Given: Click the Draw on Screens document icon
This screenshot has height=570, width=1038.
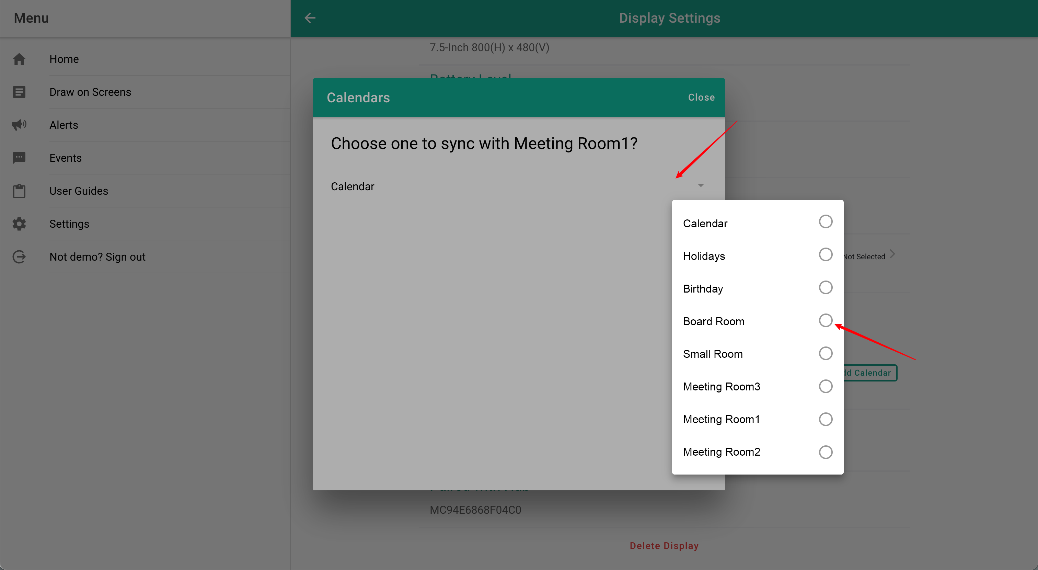Looking at the screenshot, I should click(x=19, y=92).
